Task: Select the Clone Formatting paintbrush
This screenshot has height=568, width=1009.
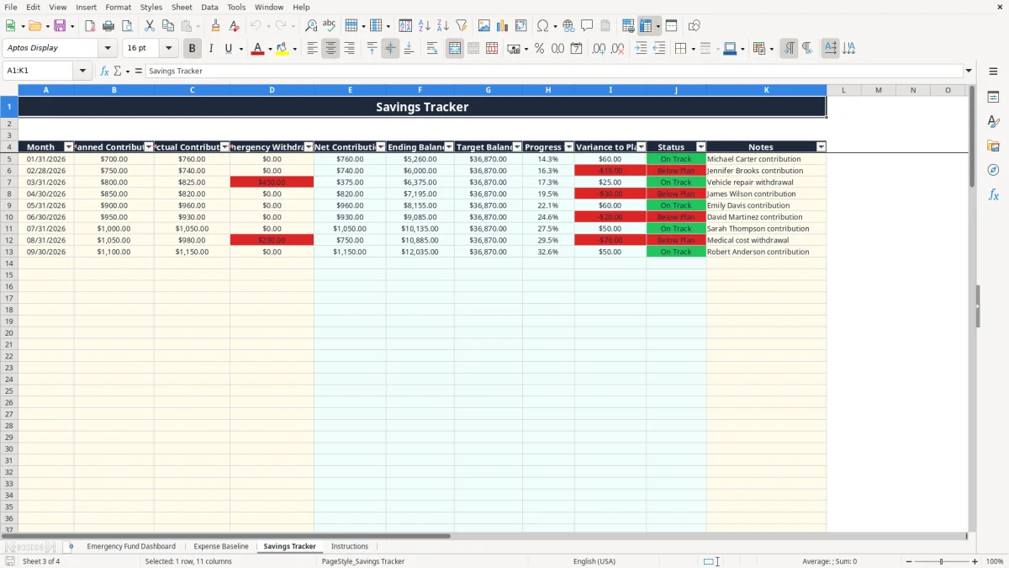Action: [216, 26]
